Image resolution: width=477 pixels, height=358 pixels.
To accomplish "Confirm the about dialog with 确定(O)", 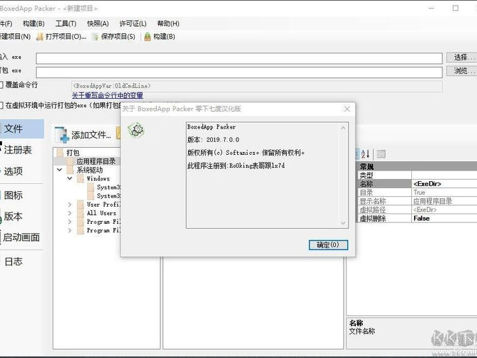I will click(328, 245).
